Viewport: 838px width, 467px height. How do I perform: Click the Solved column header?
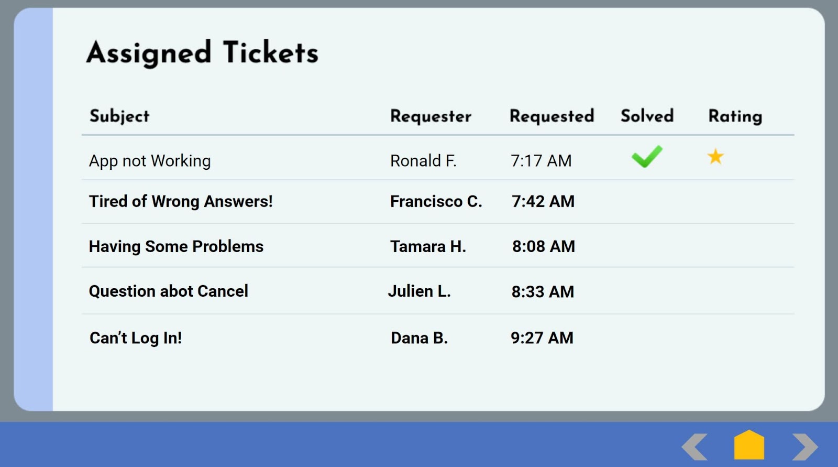pyautogui.click(x=647, y=116)
